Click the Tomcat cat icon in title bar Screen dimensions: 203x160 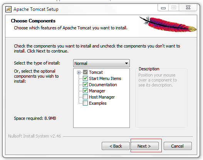[8, 9]
